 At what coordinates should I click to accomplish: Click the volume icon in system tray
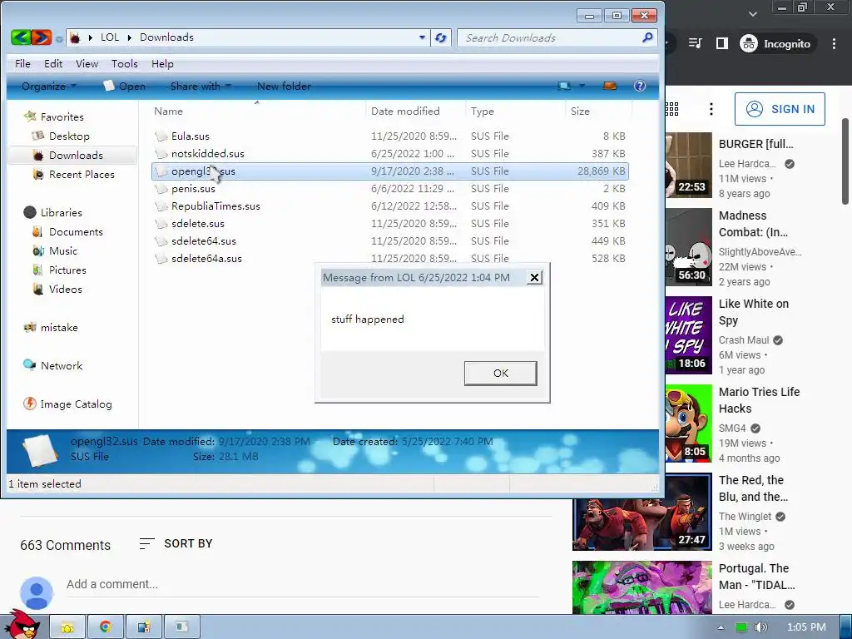(760, 627)
